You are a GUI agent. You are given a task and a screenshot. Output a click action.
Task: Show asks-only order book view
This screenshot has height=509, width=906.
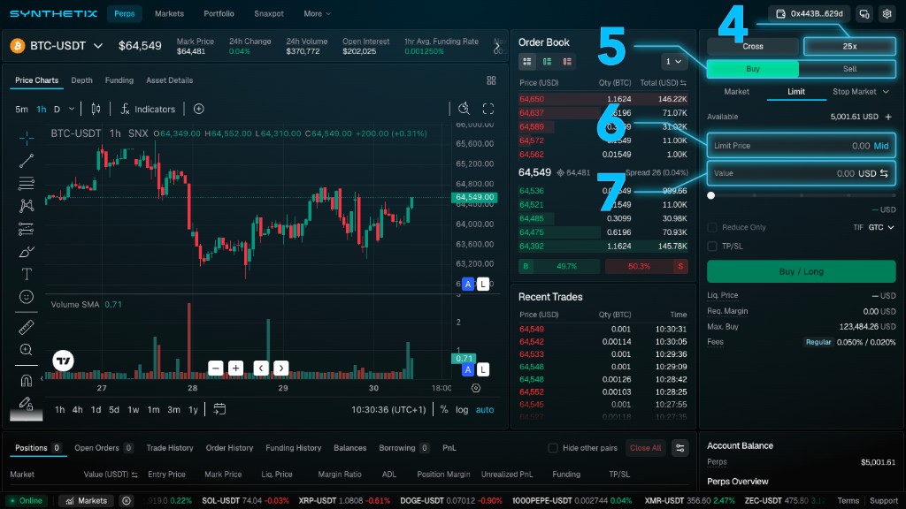(x=567, y=61)
